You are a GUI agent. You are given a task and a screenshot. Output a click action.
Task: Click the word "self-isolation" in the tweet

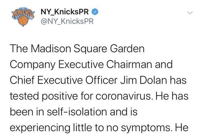(x=77, y=112)
